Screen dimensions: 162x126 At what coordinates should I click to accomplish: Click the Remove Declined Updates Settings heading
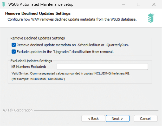[x=38, y=14]
